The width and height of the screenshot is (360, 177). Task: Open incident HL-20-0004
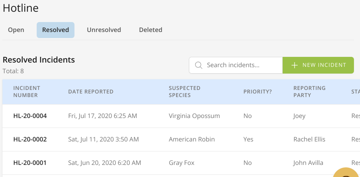(x=30, y=116)
